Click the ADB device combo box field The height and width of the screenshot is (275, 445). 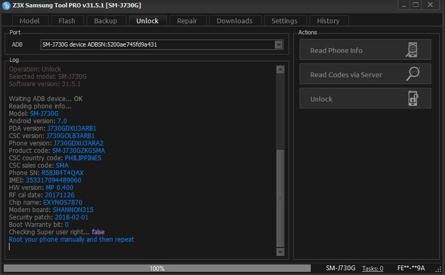click(x=162, y=44)
